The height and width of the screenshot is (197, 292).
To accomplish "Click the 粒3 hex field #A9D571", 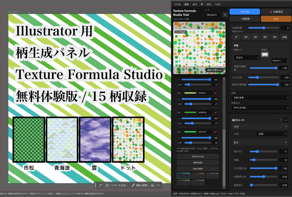I will click(205, 93).
